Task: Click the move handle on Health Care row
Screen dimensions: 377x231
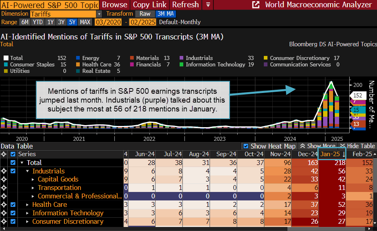Action: click(x=4, y=204)
